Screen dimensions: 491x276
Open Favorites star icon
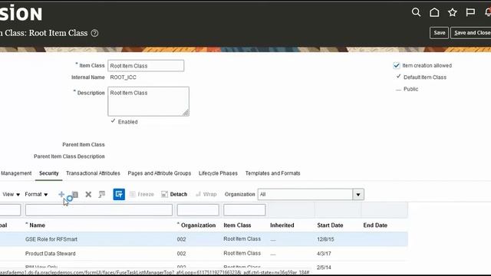[453, 12]
